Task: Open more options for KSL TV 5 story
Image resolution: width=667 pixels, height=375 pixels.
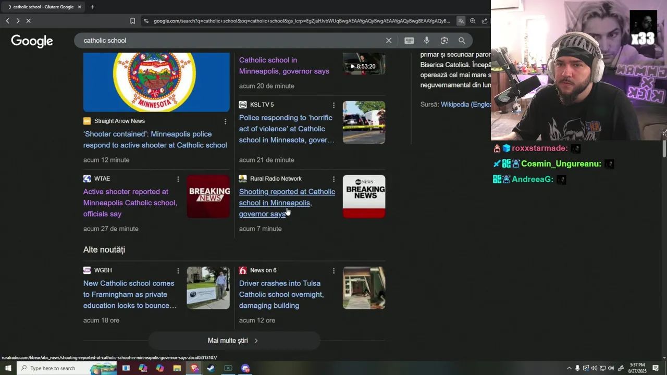Action: (333, 105)
